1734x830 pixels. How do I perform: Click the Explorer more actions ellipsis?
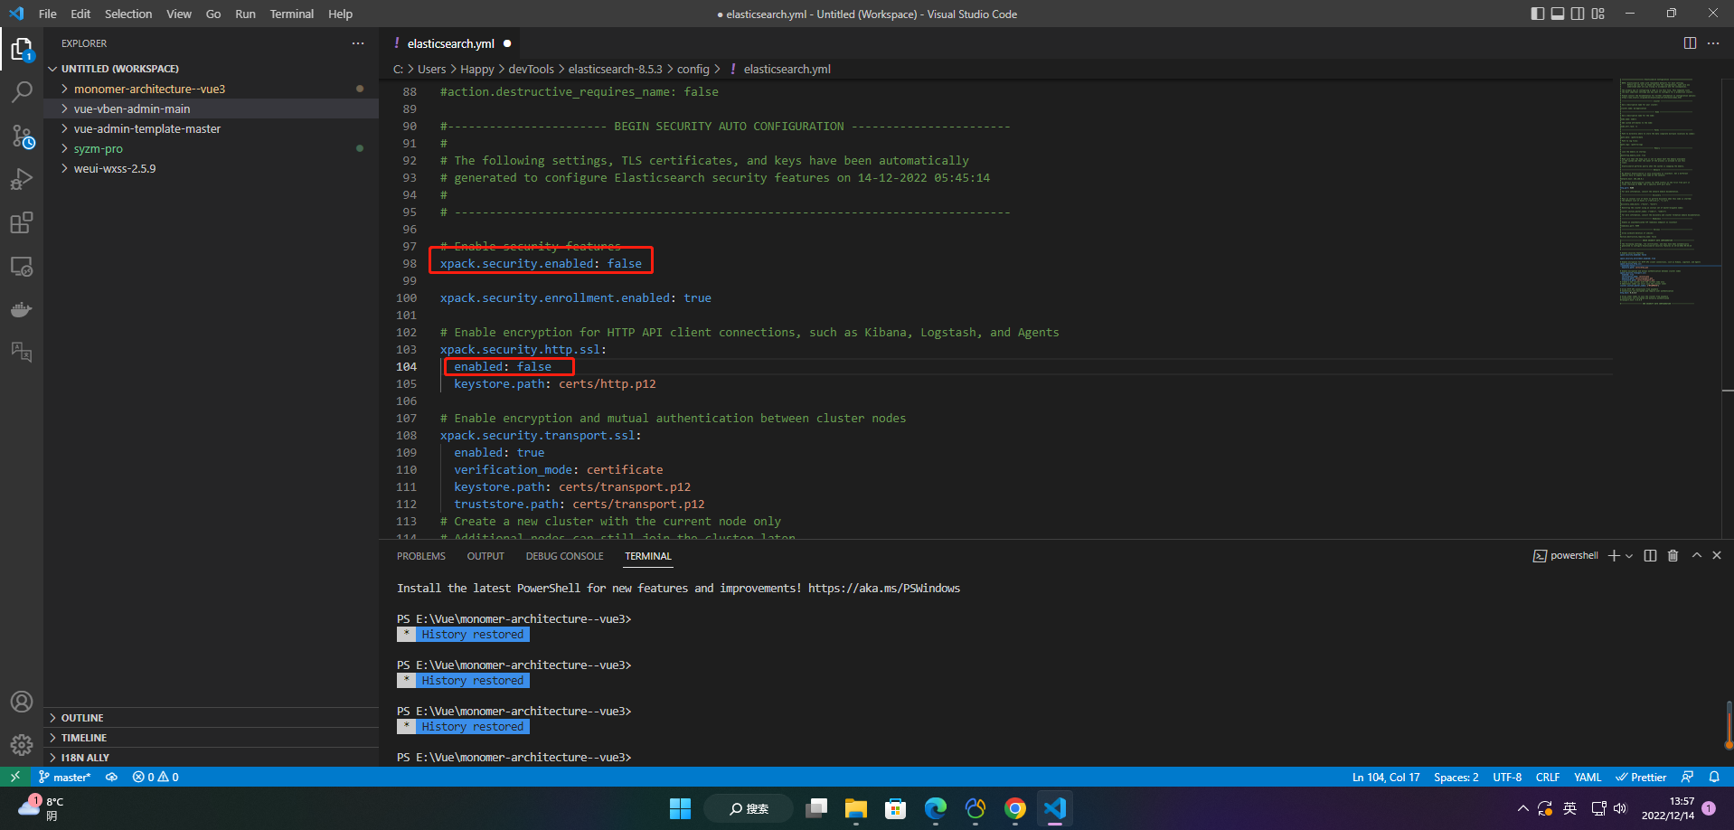tap(358, 43)
